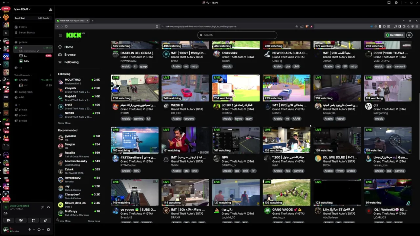This screenshot has width=420, height=236.
Task: Open fissure_dota_en recommended channel
Action: [x=79, y=205]
